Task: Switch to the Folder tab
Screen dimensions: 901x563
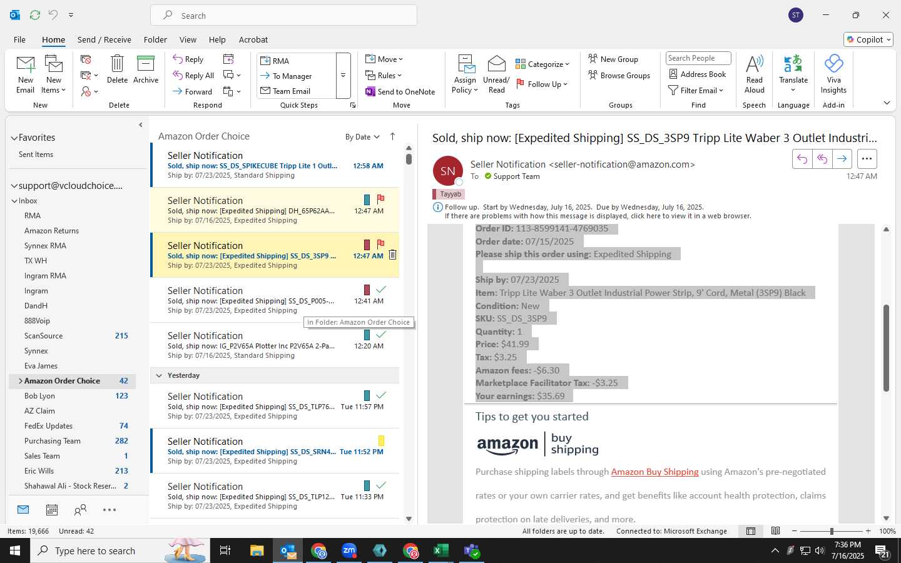Action: 155,39
